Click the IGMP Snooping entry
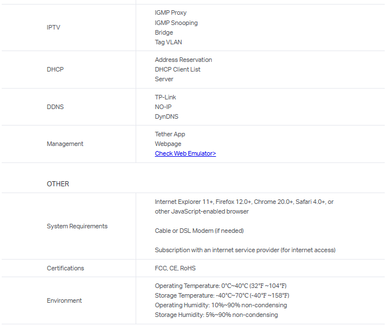The height and width of the screenshot is (330, 387). [x=176, y=23]
